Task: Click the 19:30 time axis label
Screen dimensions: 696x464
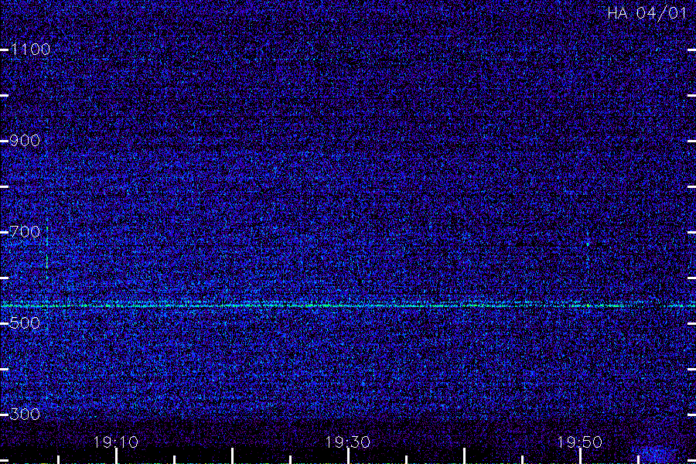Action: pos(347,442)
